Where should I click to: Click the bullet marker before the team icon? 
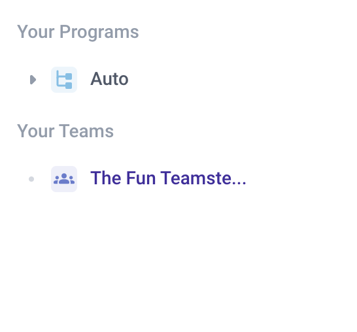31,179
